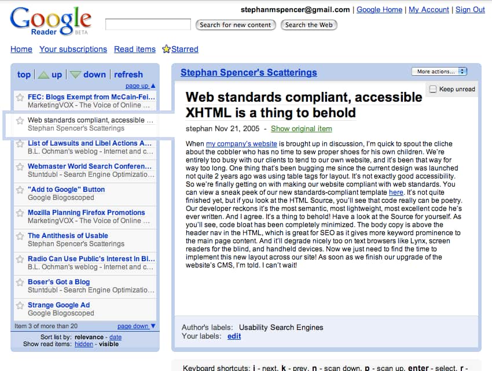492x371 pixels.
Task: Open The Antithesis of Usable item
Action: (x=68, y=236)
